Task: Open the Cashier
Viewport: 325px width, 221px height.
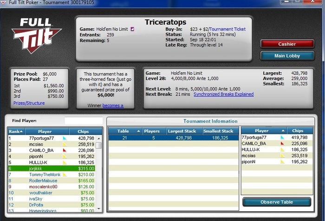Action: pos(287,44)
